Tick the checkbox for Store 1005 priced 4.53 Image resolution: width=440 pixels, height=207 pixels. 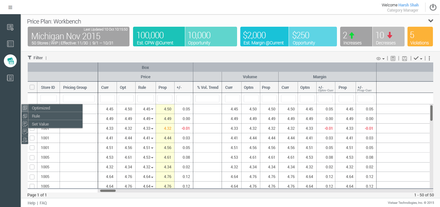pos(32,157)
